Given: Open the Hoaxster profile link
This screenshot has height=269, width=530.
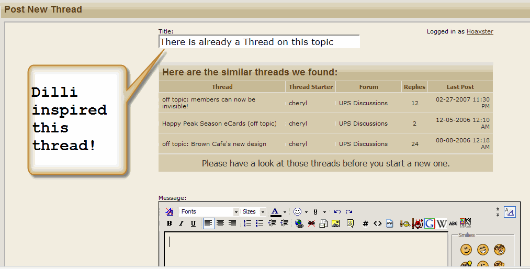Looking at the screenshot, I should click(x=480, y=31).
